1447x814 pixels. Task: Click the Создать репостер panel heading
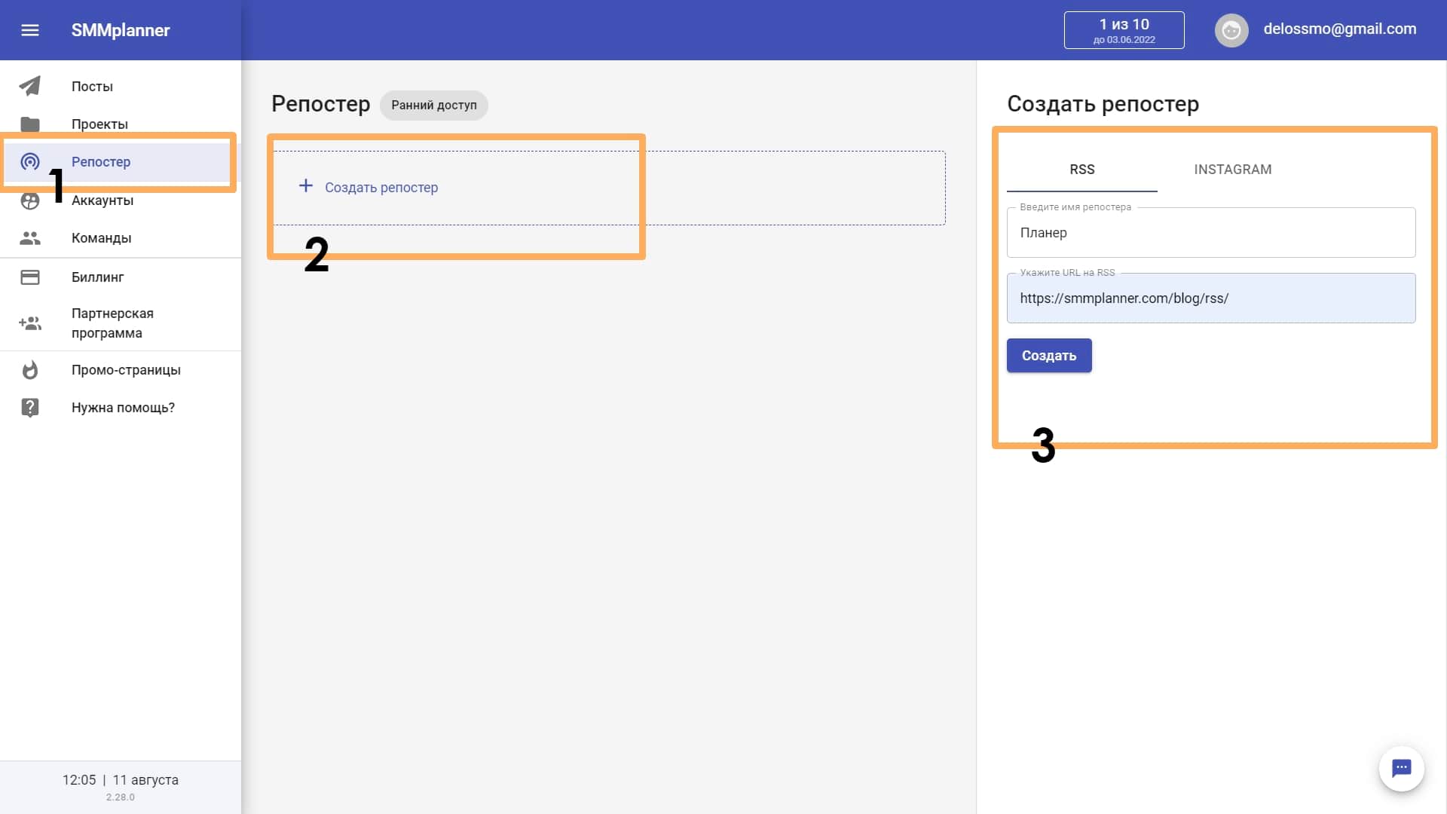click(1103, 104)
